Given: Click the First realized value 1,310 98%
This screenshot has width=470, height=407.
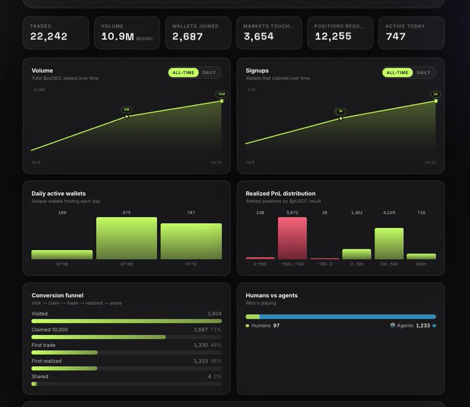Looking at the screenshot, I should coord(207,361).
